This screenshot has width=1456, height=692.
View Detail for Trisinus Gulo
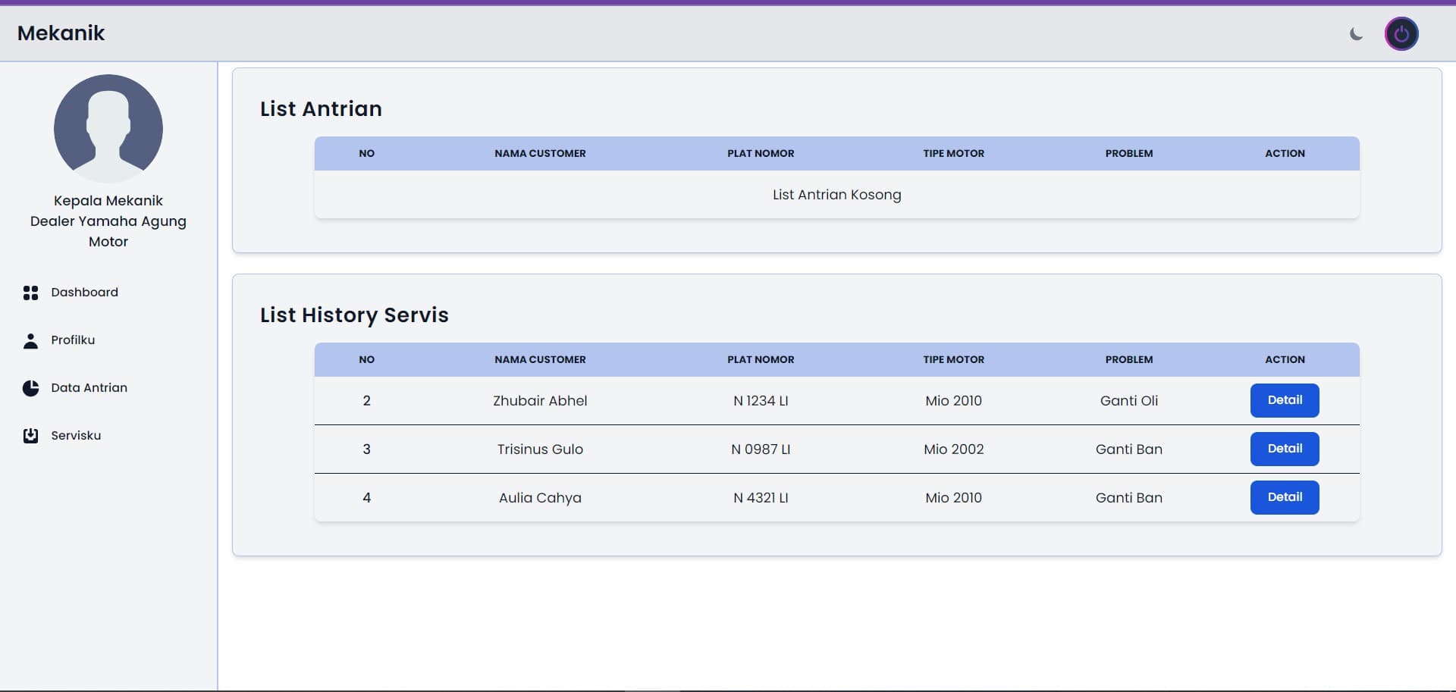click(1285, 449)
